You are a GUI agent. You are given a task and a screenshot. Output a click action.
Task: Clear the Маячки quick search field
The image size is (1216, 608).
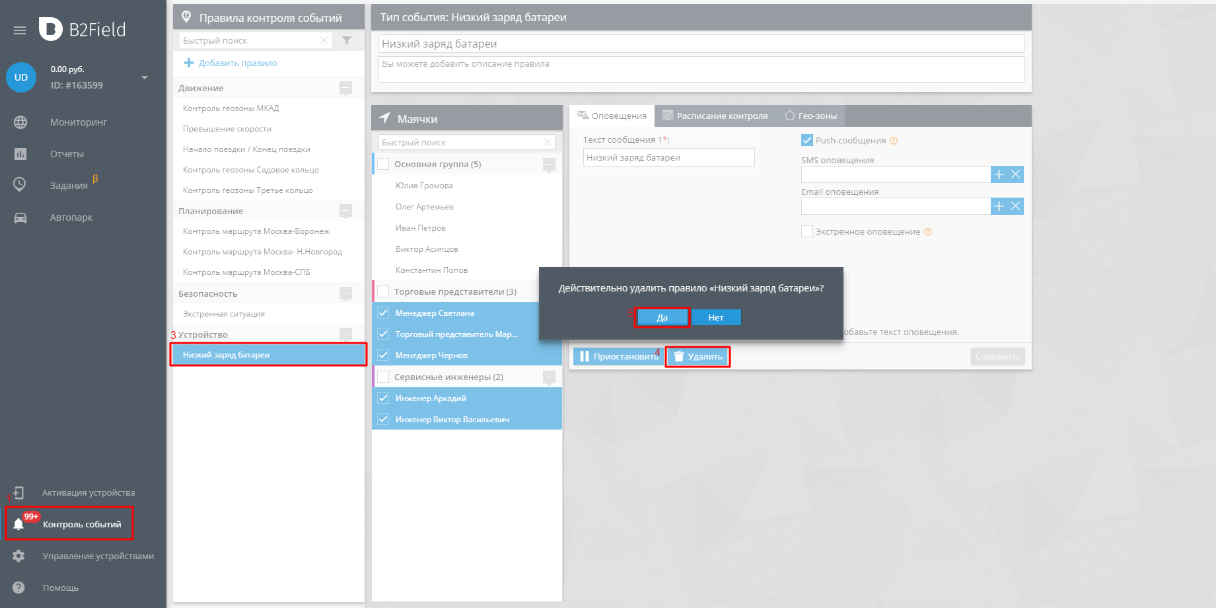pos(548,142)
